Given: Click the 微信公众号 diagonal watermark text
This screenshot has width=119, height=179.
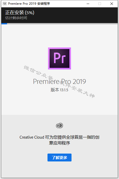Looking at the screenshot, I should pyautogui.click(x=38, y=72).
